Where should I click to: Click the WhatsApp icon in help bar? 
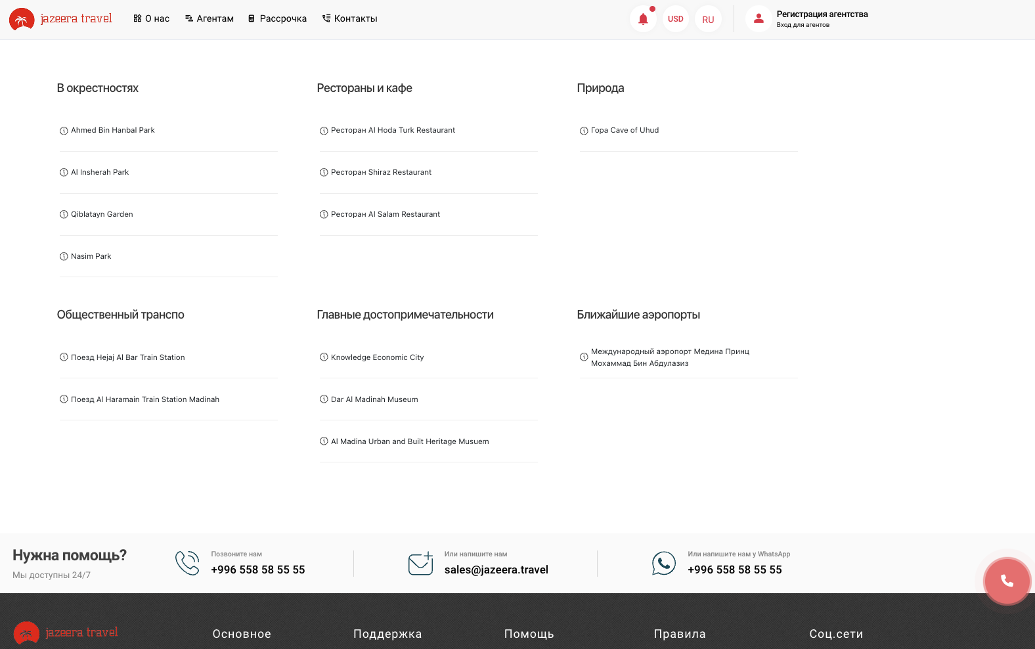click(663, 564)
